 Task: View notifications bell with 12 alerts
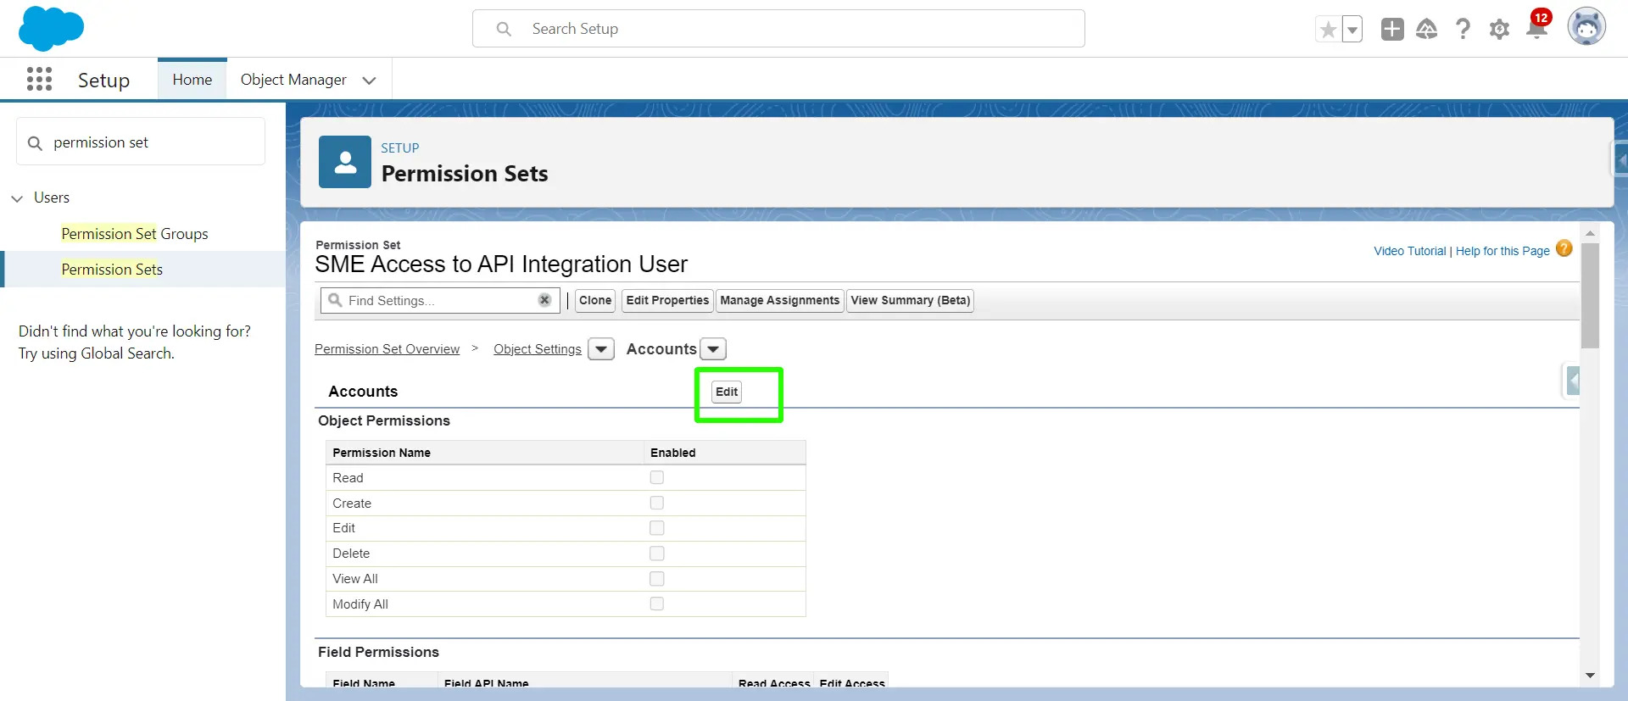click(x=1536, y=28)
